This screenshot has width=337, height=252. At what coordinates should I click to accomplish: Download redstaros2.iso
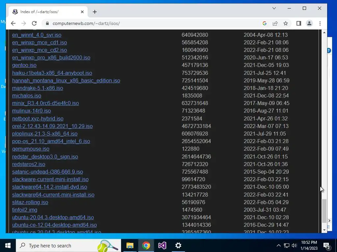(29, 164)
